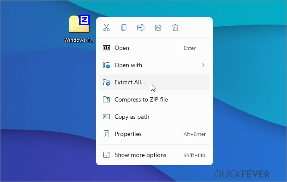This screenshot has width=287, height=182.
Task: Choose Open from the context menu
Action: [x=154, y=48]
